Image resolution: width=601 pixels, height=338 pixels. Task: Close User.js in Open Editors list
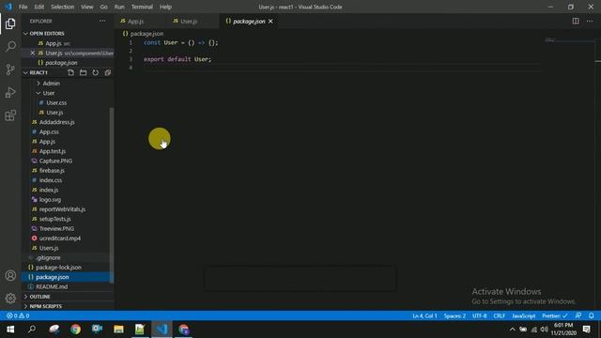tap(33, 53)
